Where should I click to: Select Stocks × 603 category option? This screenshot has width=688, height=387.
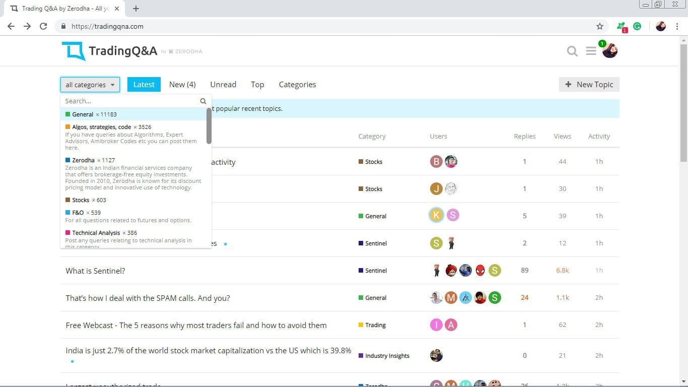(x=133, y=200)
